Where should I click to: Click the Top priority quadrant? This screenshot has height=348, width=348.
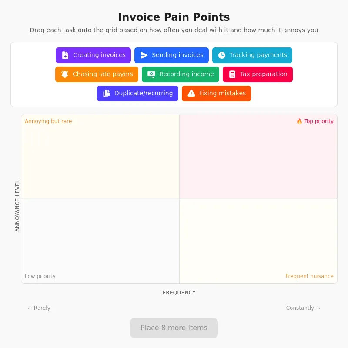(258, 157)
